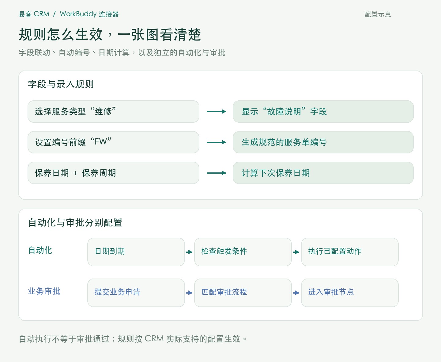Select the 进入审批节点 step box
The image size is (441, 362).
tap(350, 293)
